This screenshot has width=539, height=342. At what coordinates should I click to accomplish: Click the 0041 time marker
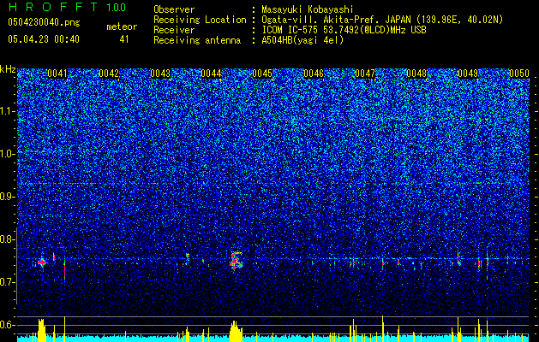(57, 74)
